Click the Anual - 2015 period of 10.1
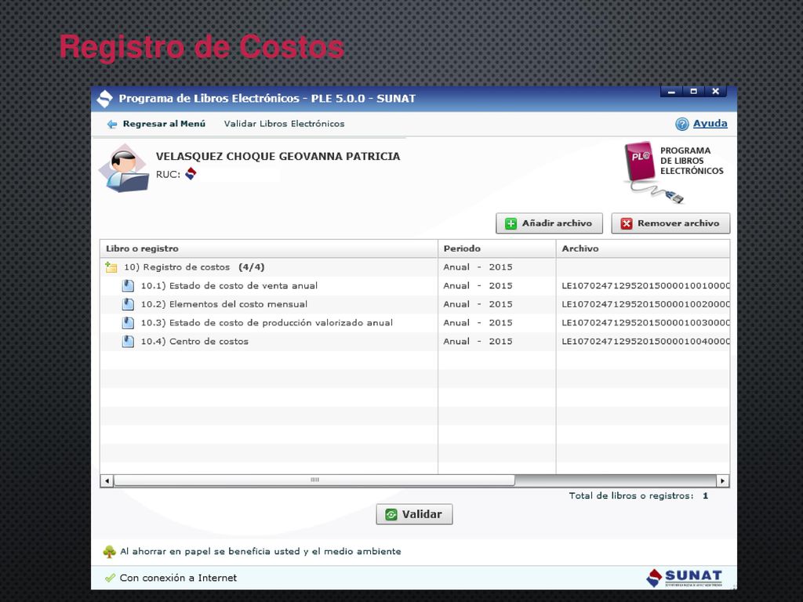The width and height of the screenshot is (803, 602). [478, 285]
